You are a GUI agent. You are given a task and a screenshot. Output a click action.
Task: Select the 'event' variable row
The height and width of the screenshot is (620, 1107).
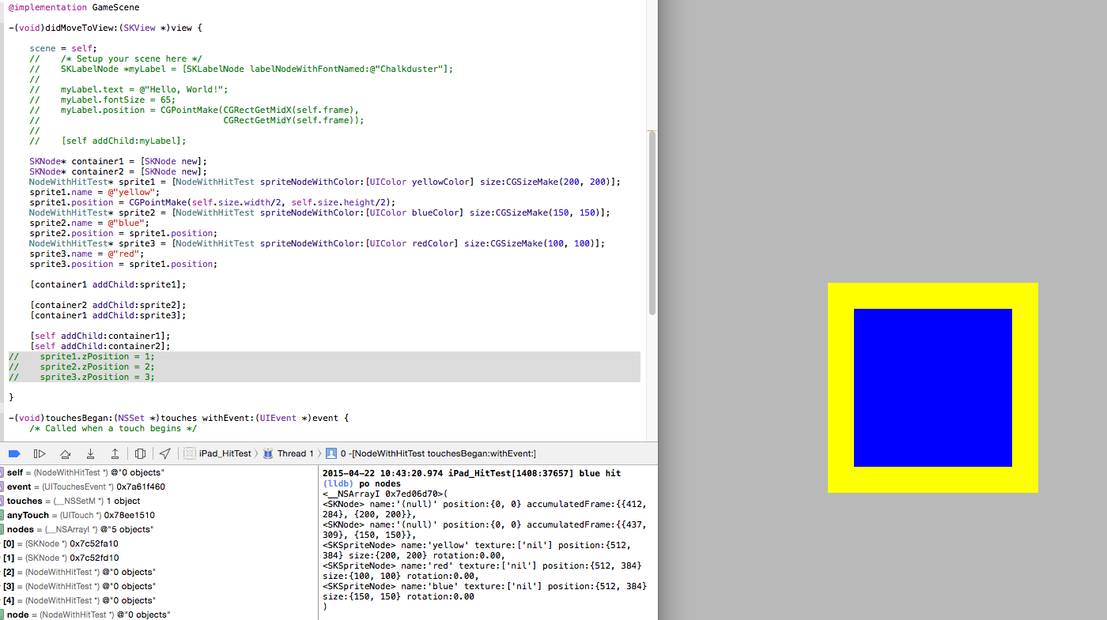(158, 487)
